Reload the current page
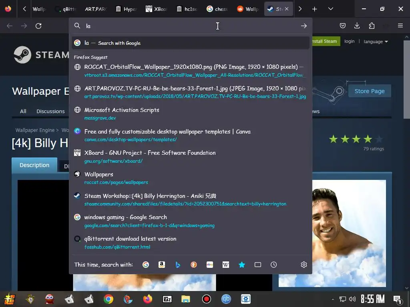The height and width of the screenshot is (307, 410). pos(38,26)
